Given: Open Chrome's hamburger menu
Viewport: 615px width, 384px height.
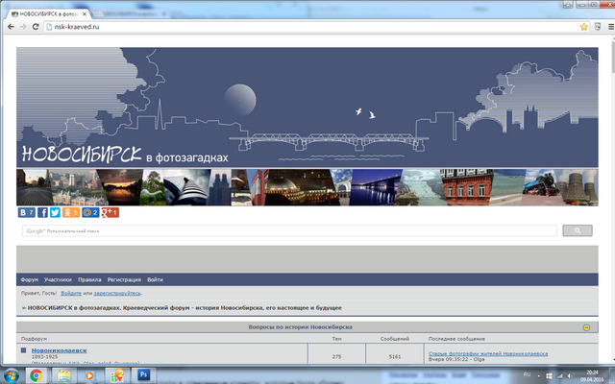Looking at the screenshot, I should coord(602,27).
